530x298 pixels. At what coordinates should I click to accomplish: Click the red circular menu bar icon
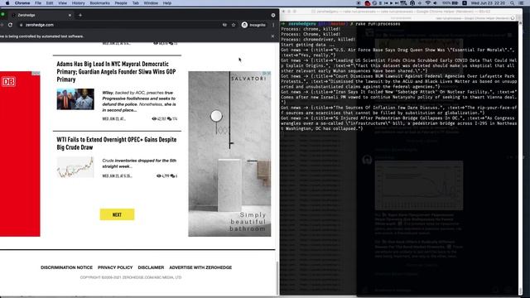pyautogui.click(x=368, y=3)
